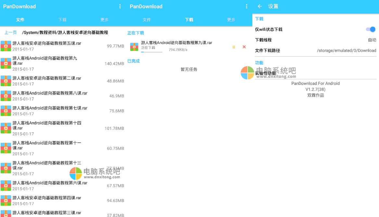379x217 pixels.
Task: Click file size 101.78MB
Action: pyautogui.click(x=114, y=128)
